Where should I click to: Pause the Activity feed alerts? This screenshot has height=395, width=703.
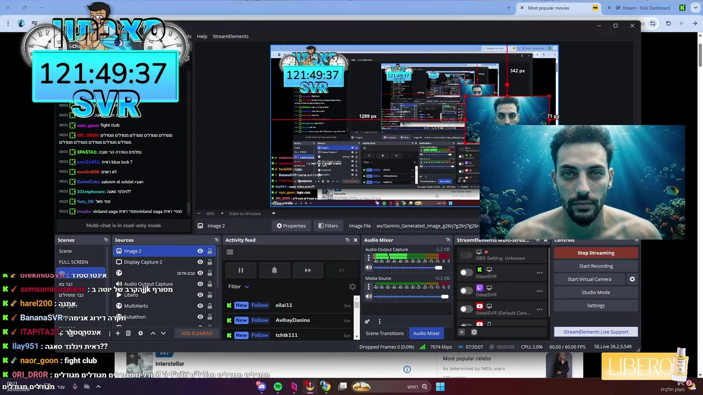(241, 270)
